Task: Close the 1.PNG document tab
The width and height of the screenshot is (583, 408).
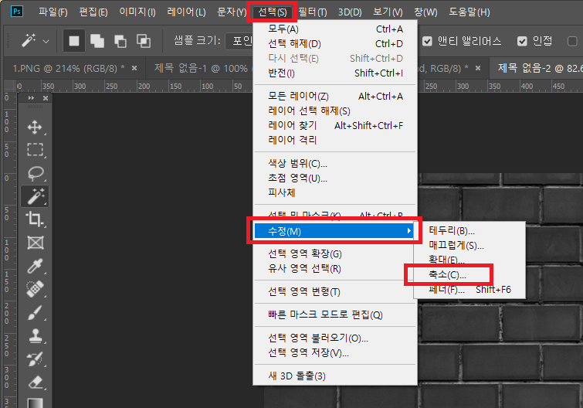Action: [x=134, y=68]
